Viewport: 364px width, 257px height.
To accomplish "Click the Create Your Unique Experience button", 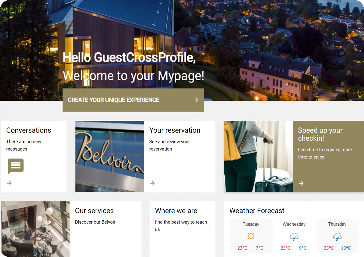I will [133, 100].
